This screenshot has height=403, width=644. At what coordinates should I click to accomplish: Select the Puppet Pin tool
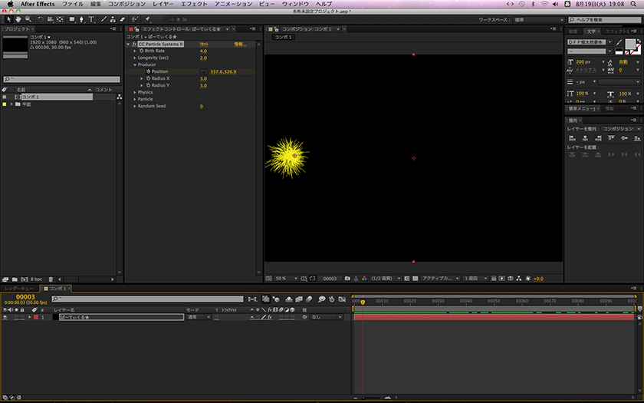[147, 19]
